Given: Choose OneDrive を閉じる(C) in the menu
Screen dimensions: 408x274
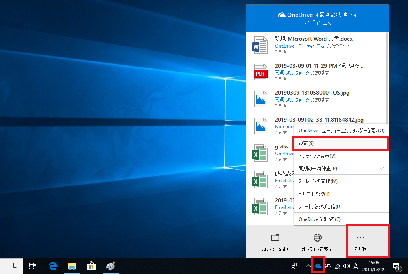Looking at the screenshot, I should click(x=341, y=219).
